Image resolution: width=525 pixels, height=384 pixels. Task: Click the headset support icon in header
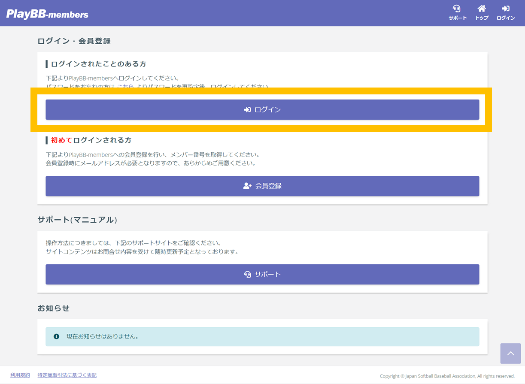[457, 9]
